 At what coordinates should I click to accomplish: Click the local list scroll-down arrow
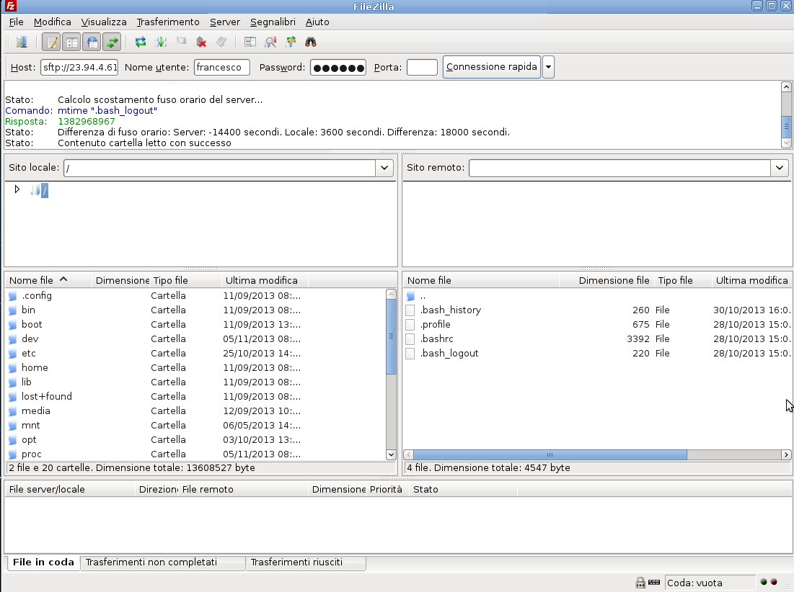click(x=391, y=454)
